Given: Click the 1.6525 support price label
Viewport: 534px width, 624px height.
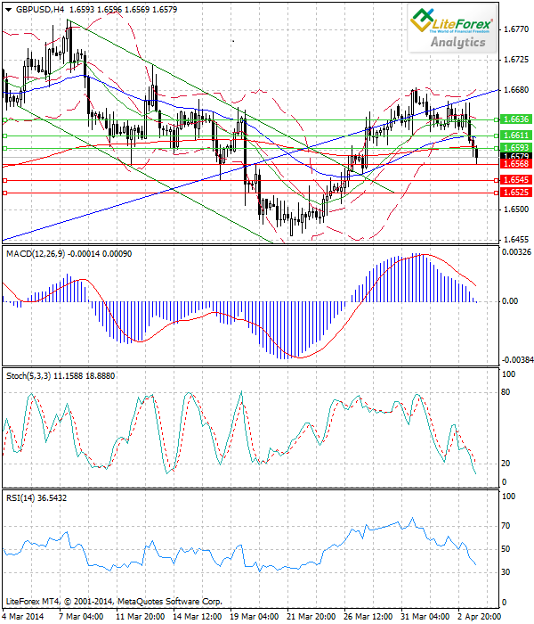Looking at the screenshot, I should pos(515,192).
